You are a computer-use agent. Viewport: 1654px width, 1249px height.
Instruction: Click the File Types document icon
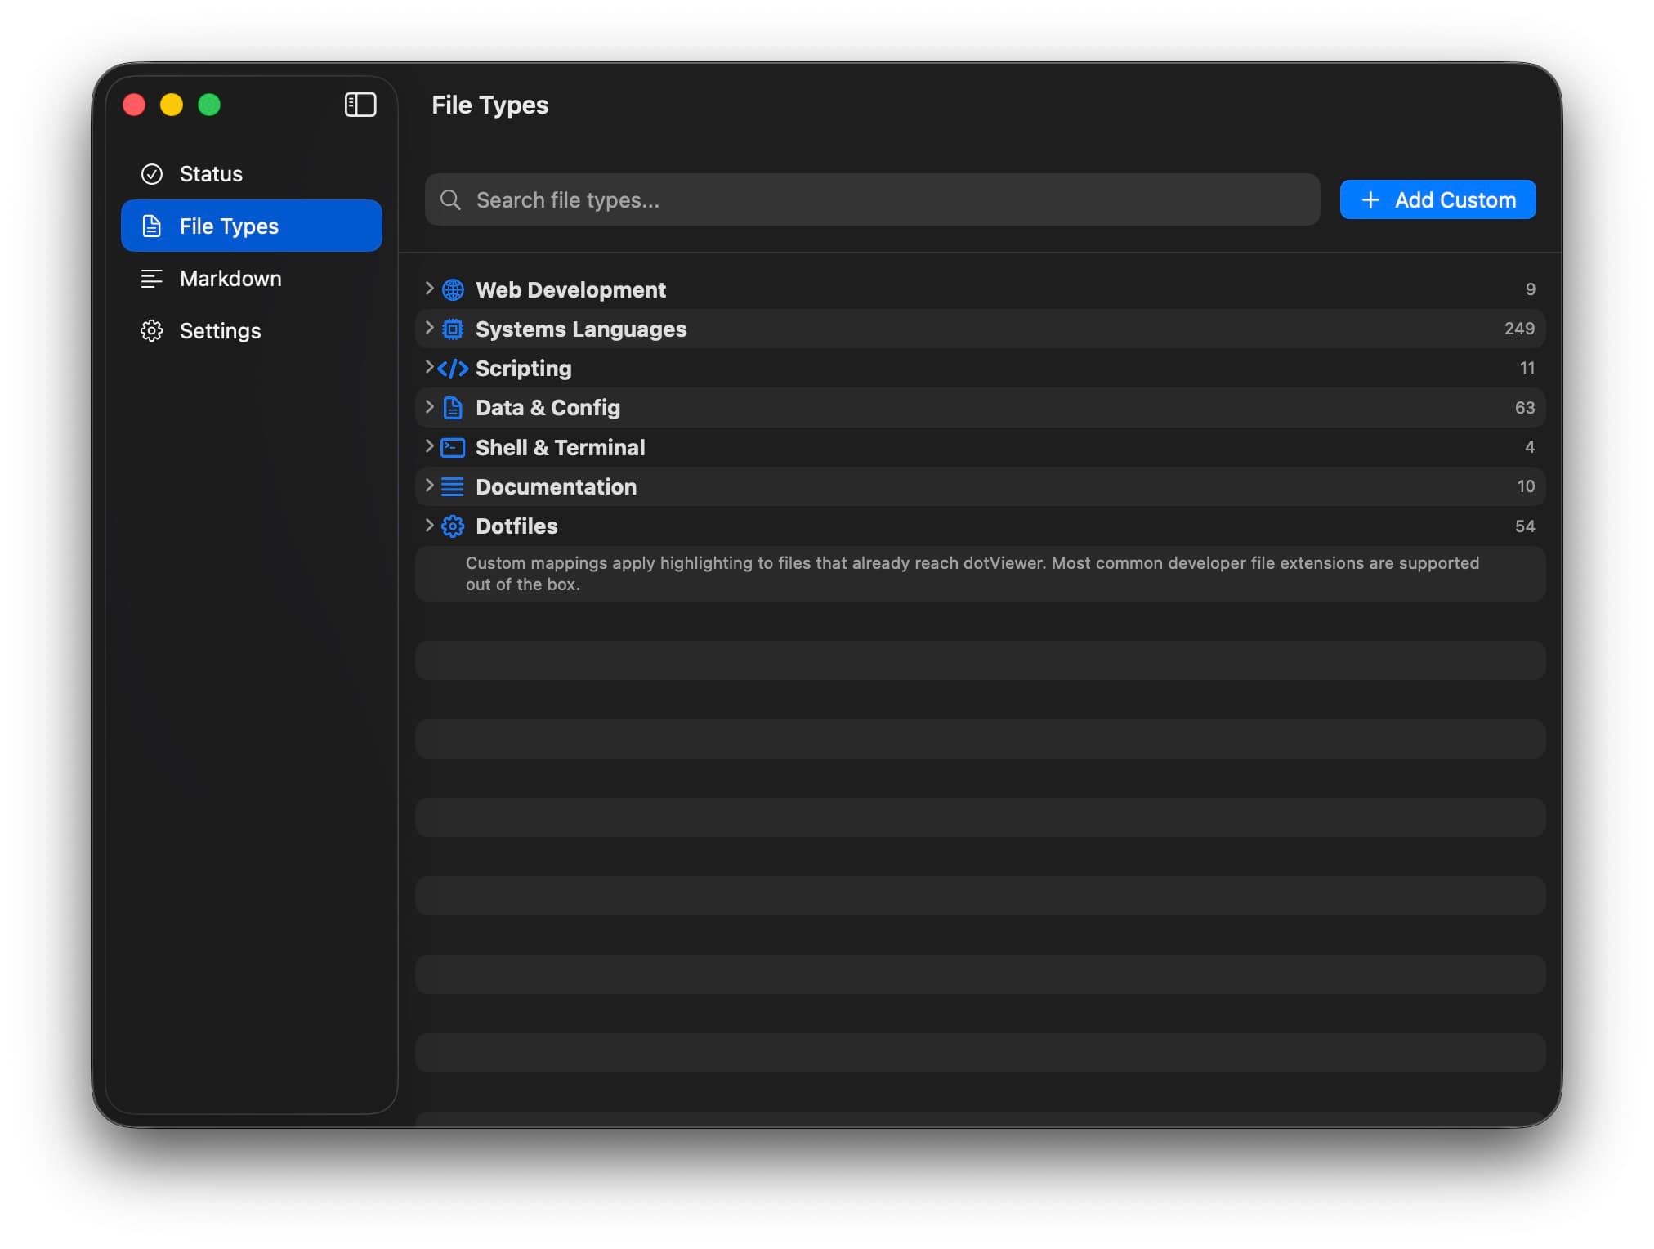(152, 226)
